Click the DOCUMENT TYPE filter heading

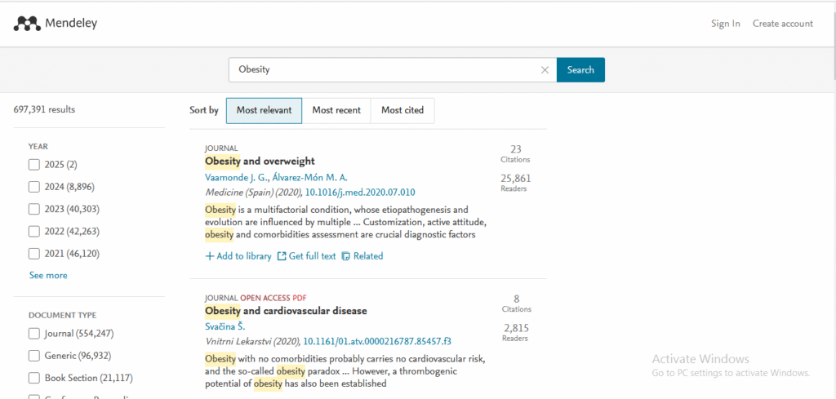(62, 315)
